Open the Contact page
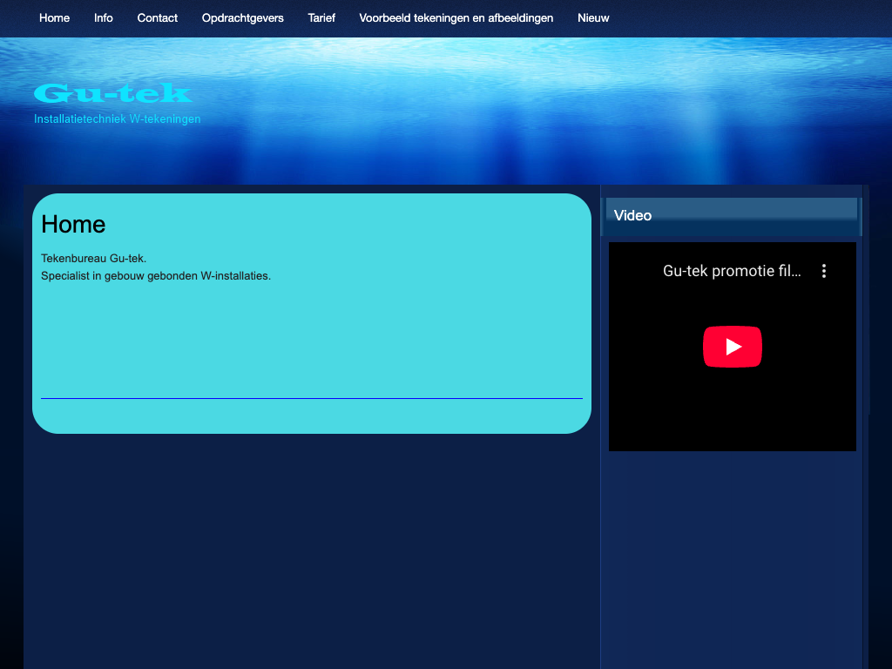The width and height of the screenshot is (892, 669). pyautogui.click(x=158, y=18)
